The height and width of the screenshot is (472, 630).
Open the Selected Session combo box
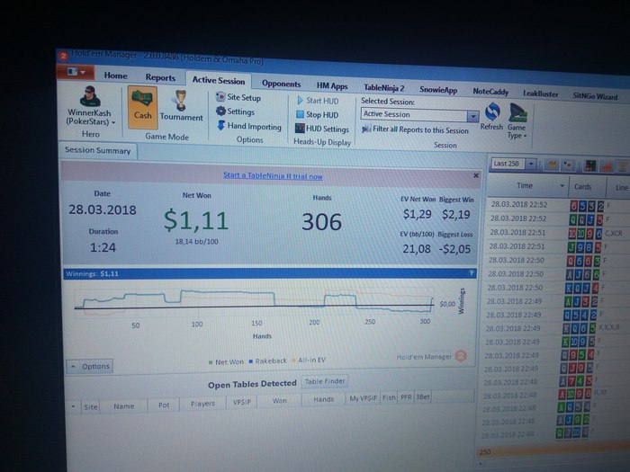(x=419, y=115)
